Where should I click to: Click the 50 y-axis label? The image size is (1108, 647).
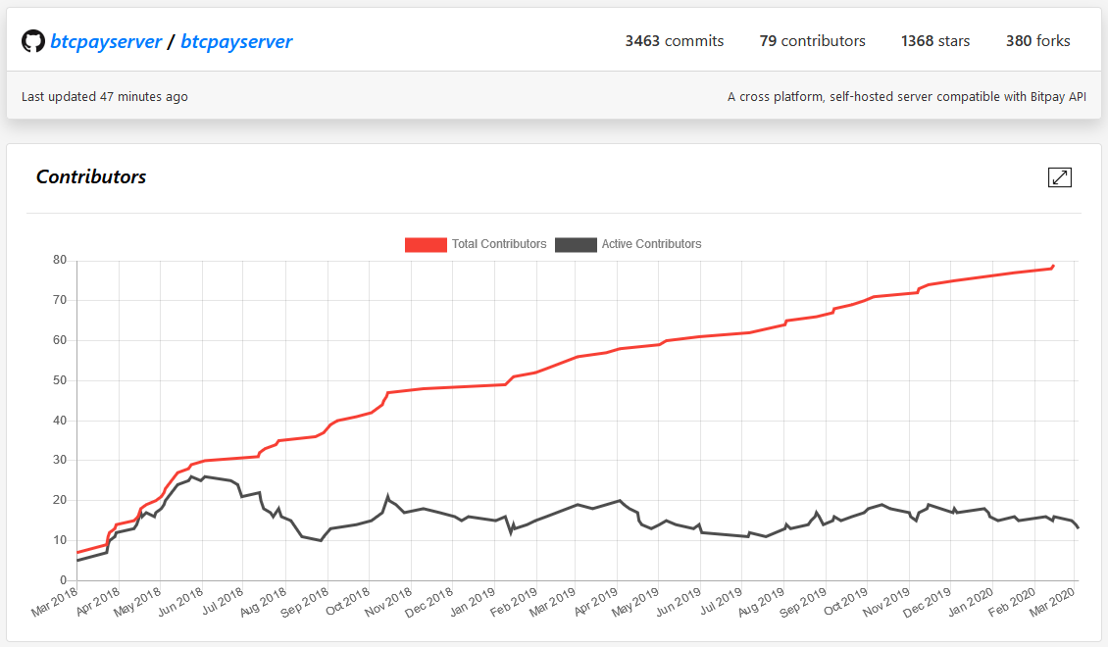(x=60, y=380)
